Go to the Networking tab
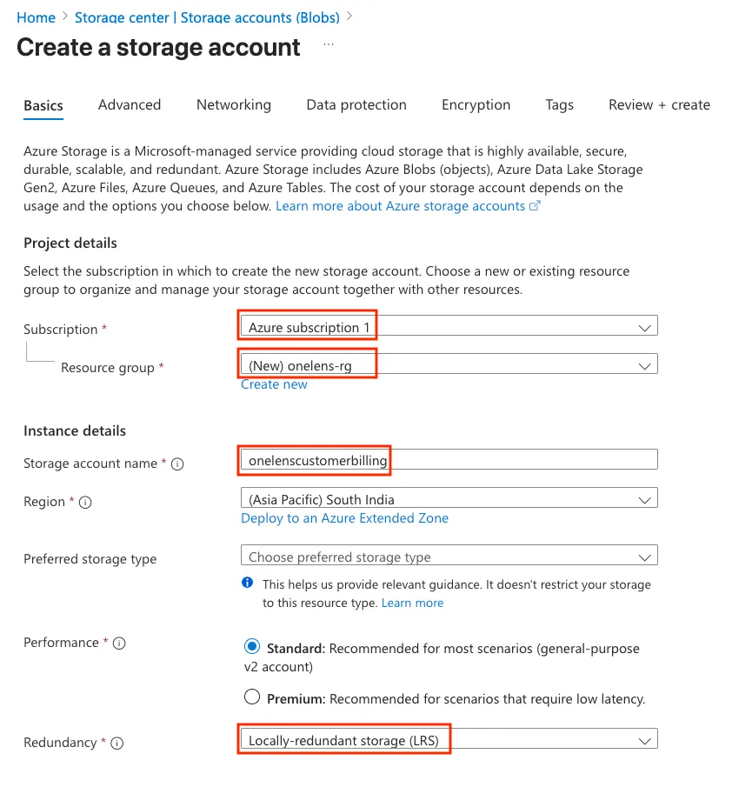The image size is (732, 787). pos(234,105)
